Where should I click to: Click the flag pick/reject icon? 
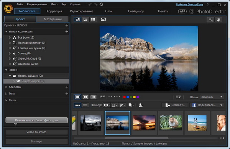(x=102, y=97)
